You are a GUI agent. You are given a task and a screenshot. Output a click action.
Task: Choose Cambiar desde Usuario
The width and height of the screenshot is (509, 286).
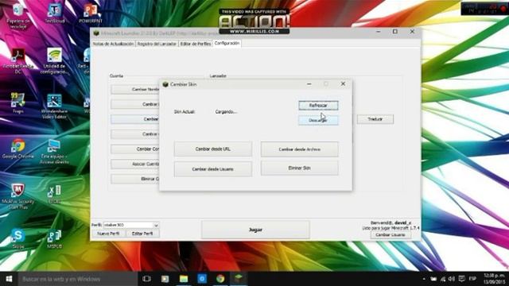213,169
